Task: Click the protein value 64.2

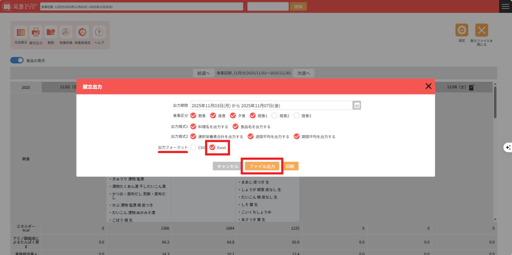Action: pos(165,242)
